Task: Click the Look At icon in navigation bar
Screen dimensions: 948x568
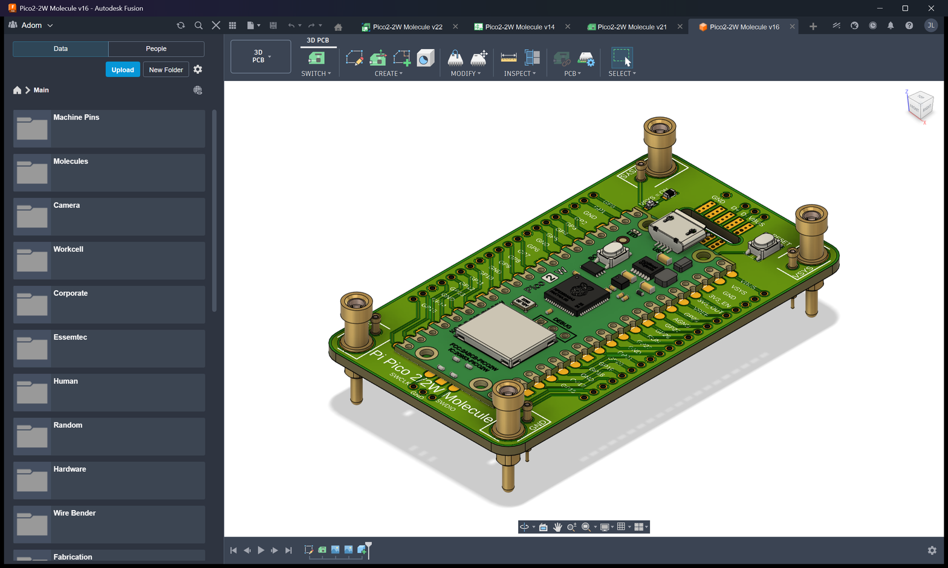Action: click(544, 527)
